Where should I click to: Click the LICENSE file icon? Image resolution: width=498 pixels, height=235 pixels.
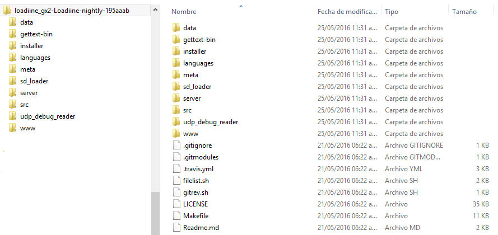[x=176, y=204]
